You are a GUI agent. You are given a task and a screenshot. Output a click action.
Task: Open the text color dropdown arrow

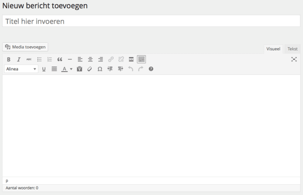click(x=71, y=69)
